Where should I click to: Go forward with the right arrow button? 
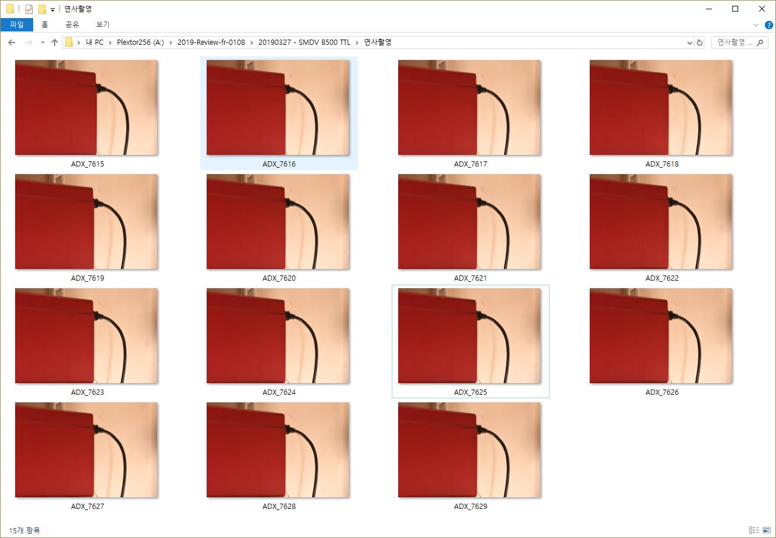tap(29, 43)
